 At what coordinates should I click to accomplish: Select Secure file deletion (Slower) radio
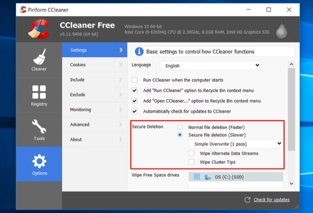[x=180, y=135]
